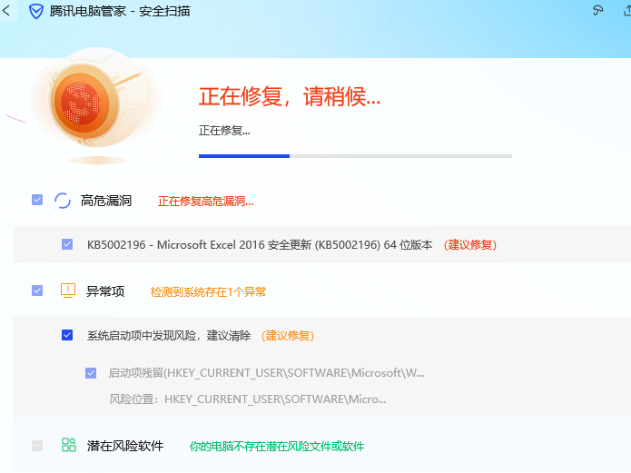The image size is (631, 473).
Task: Click the small 正在修复... status line
Action: [x=224, y=131]
